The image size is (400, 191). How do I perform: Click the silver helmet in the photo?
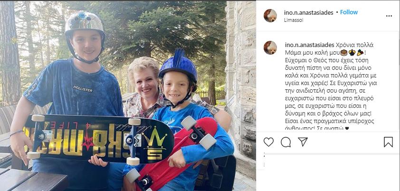[85, 27]
